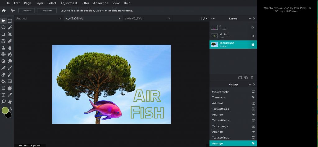Delete layer using trash icon
Image resolution: width=318 pixels, height=147 pixels.
point(252,78)
